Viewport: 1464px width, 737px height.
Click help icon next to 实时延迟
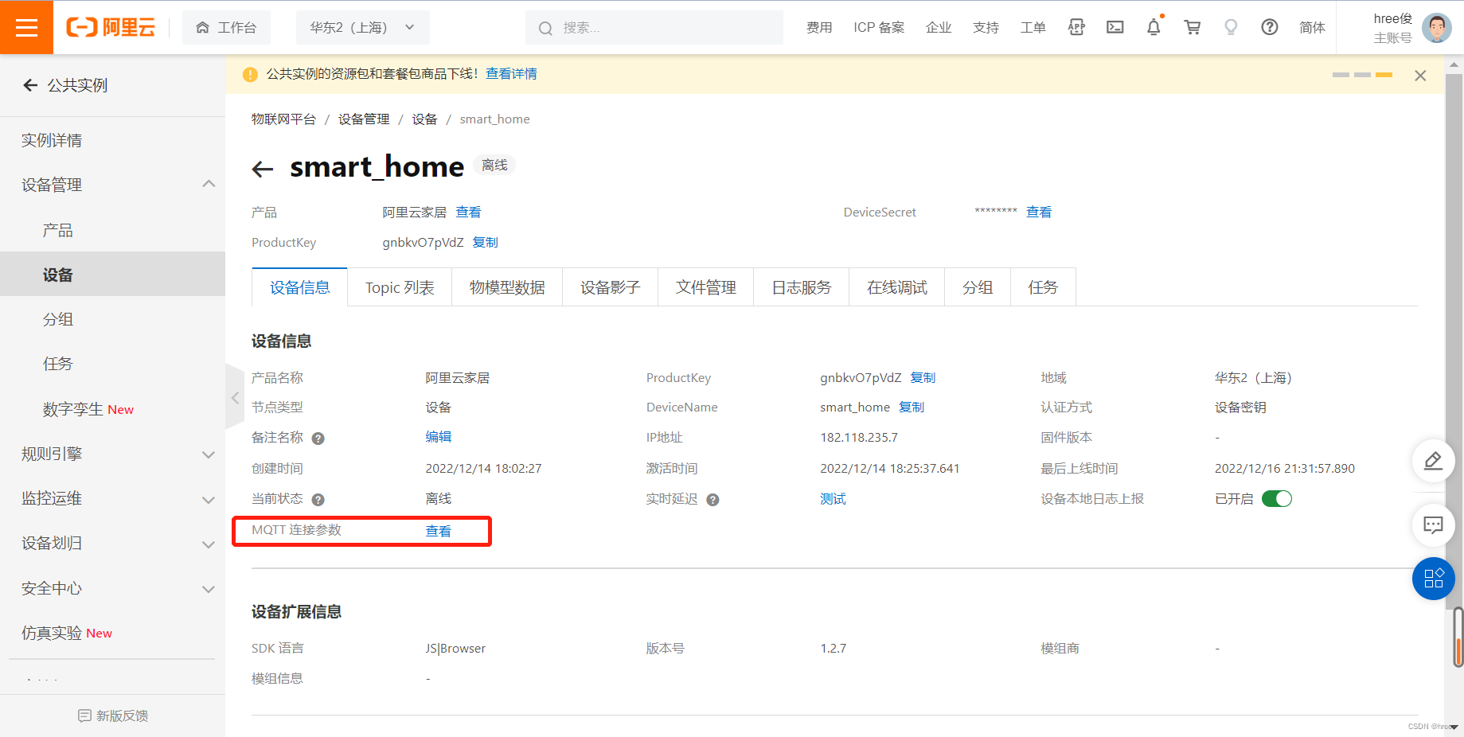pyautogui.click(x=712, y=500)
